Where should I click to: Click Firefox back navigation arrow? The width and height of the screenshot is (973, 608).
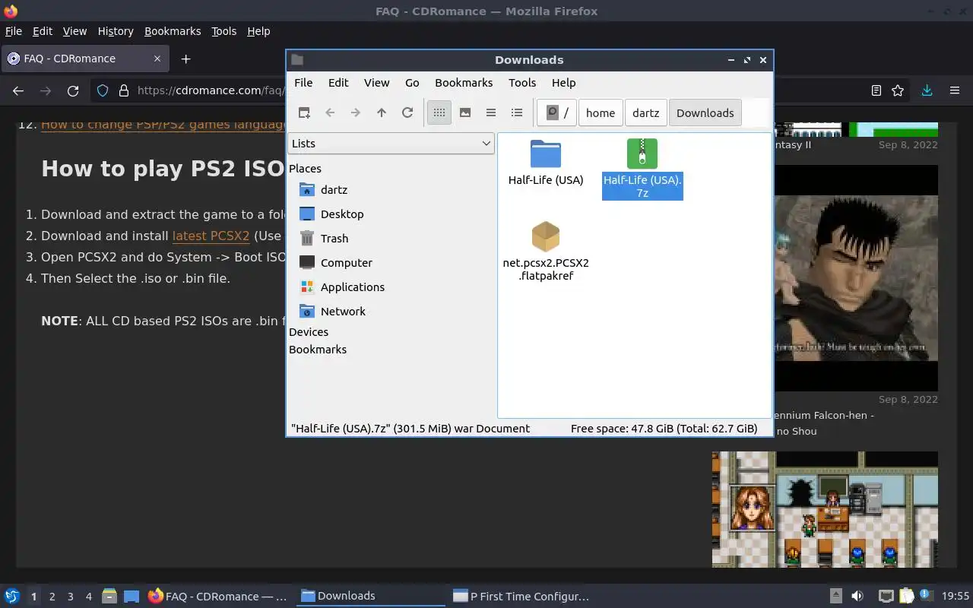(x=18, y=90)
